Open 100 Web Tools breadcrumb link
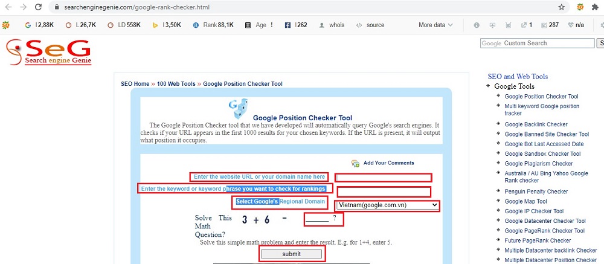The image size is (604, 264). [176, 83]
